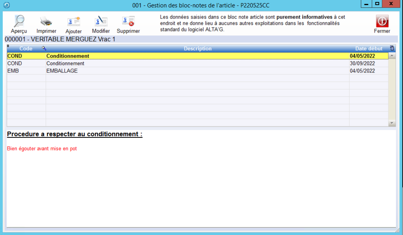Click the application icon in title bar
403x235 pixels.
tap(6, 5)
